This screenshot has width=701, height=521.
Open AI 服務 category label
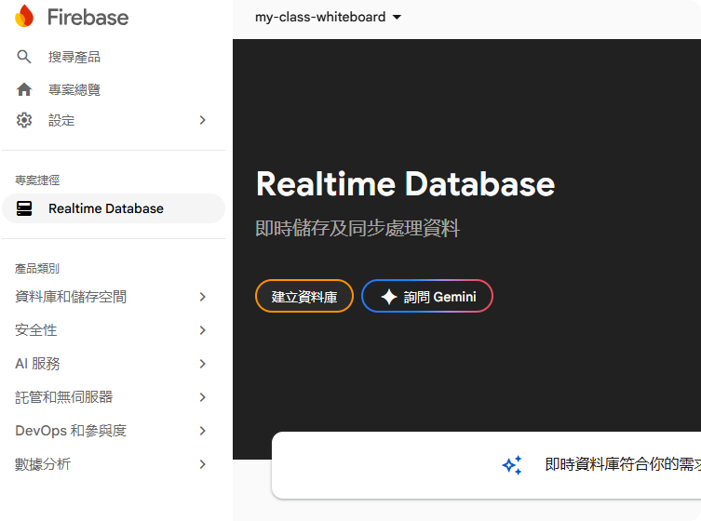pyautogui.click(x=37, y=364)
